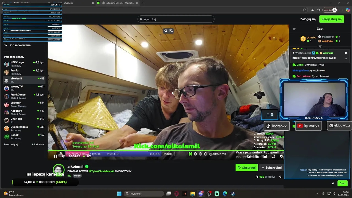The image size is (352, 198).
Task: Open aikoiemil streamer avatar
Action: click(59, 170)
